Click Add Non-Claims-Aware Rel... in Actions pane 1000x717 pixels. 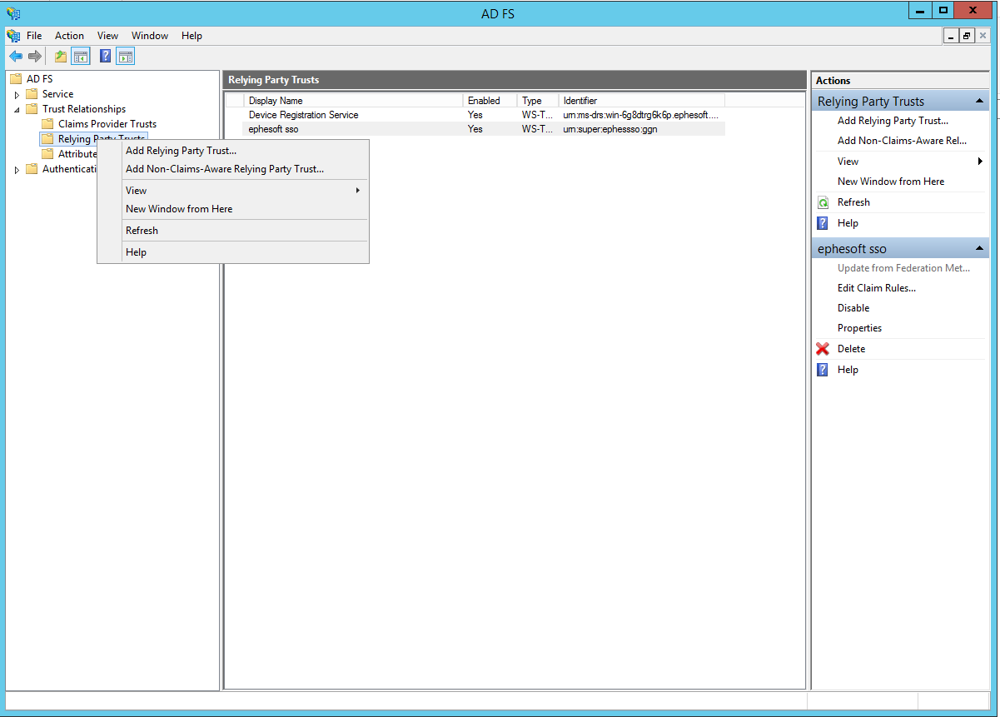pos(901,141)
